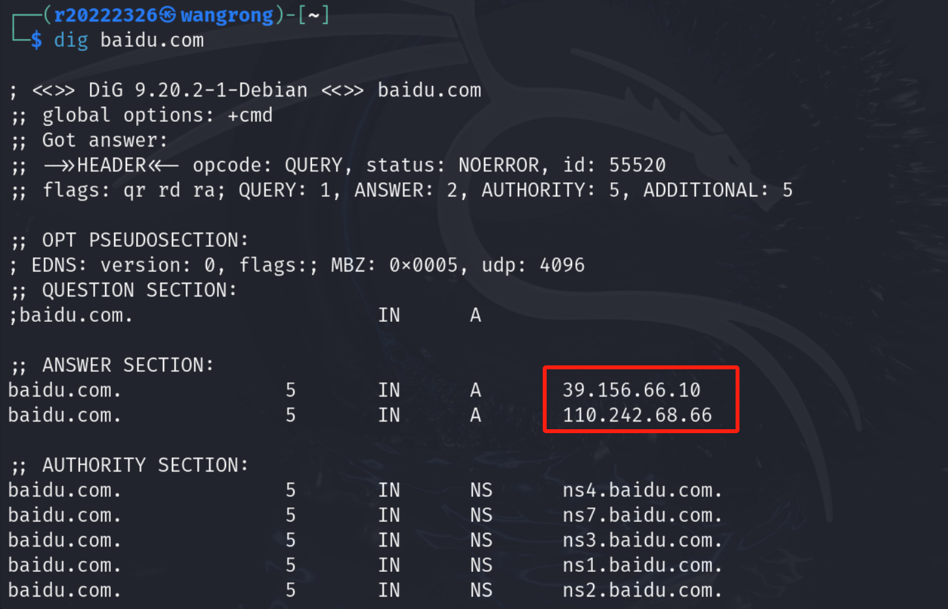The width and height of the screenshot is (948, 609).
Task: Click ';baidu.com.' in question section
Action: coord(70,315)
